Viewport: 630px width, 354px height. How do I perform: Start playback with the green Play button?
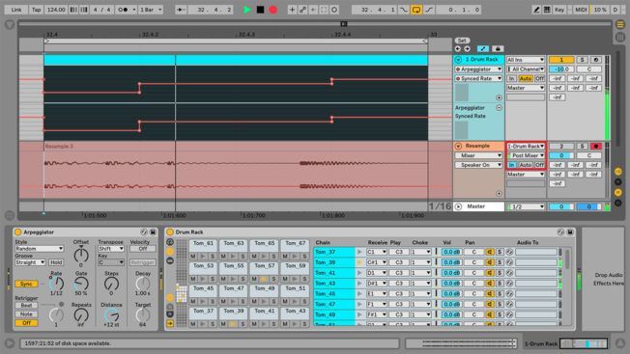(x=247, y=10)
